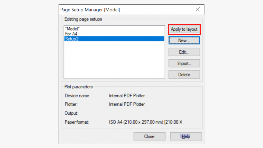Click the Plotter parameter label

tap(71, 104)
